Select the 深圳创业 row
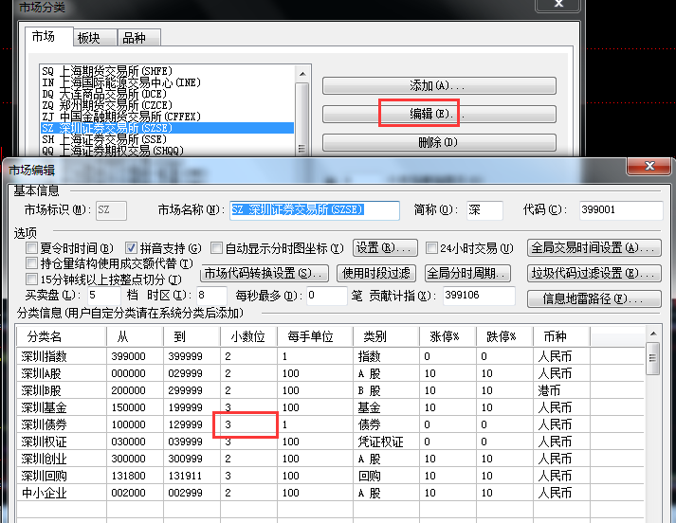 pyautogui.click(x=331, y=459)
